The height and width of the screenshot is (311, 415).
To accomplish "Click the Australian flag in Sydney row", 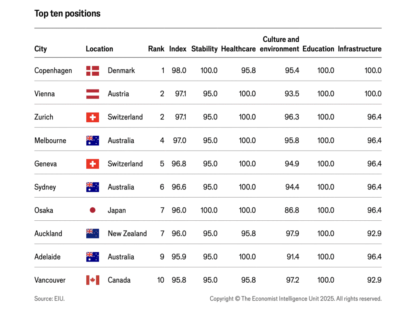I will click(92, 187).
